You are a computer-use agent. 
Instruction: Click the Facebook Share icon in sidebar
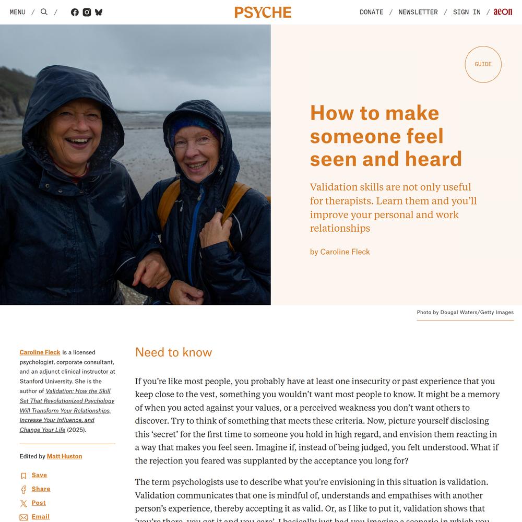click(23, 490)
